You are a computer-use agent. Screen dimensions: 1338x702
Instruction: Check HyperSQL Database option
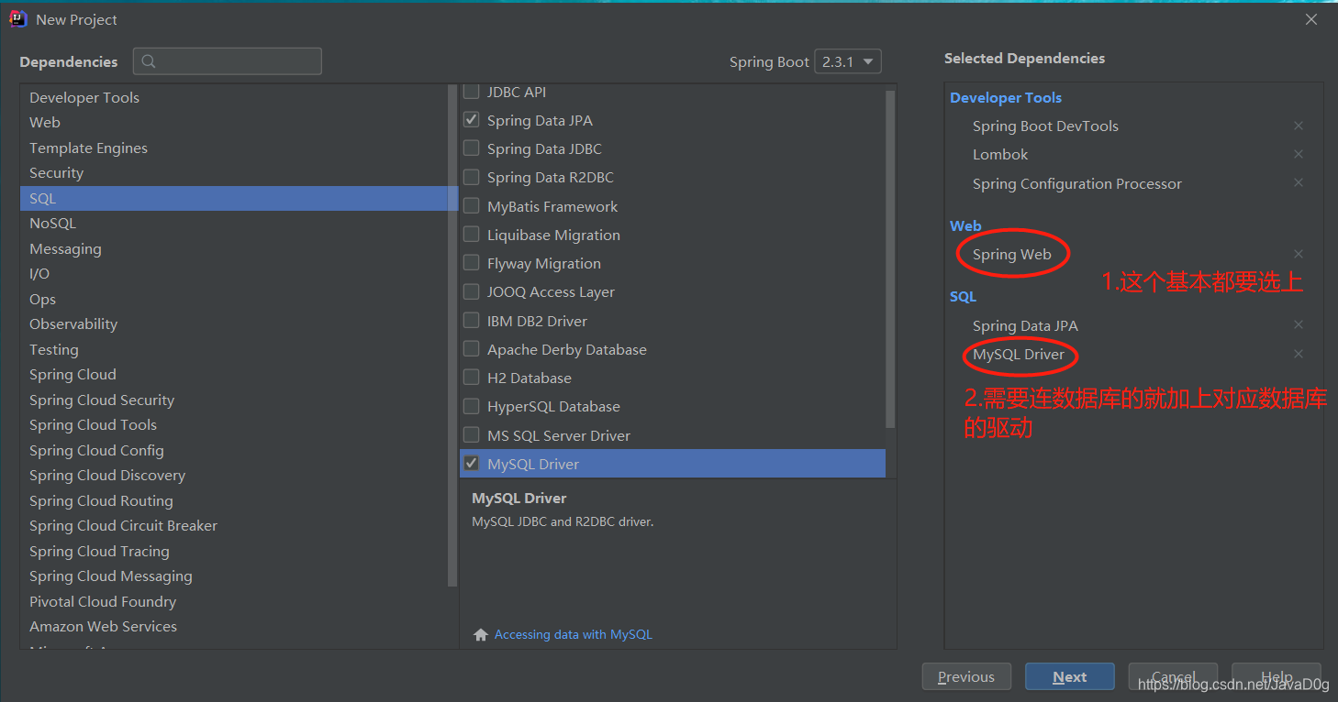pos(471,406)
